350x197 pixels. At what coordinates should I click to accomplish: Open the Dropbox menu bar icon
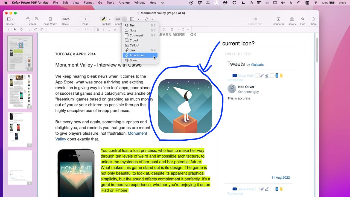click(x=200, y=2)
